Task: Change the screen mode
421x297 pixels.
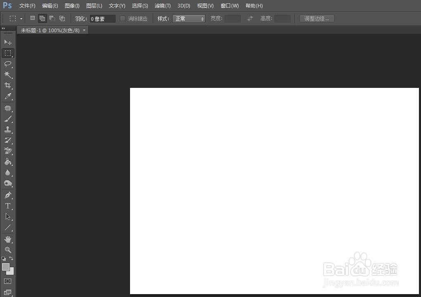Action: (8, 292)
